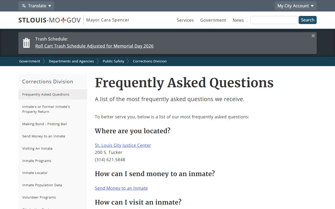Click the site search input field
Image resolution: width=335 pixels, height=209 pixels.
click(274, 20)
